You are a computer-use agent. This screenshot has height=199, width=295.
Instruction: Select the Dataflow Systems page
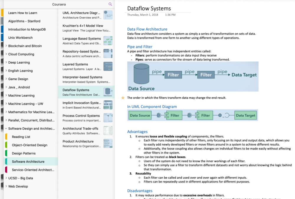tap(86, 92)
